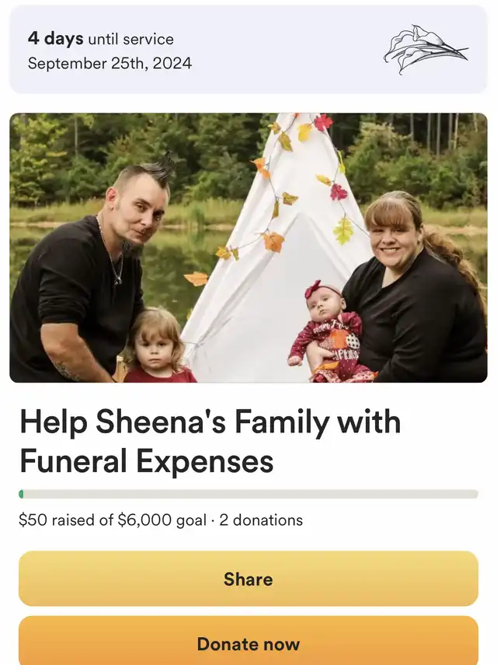Select the 4 days until service text
497x665 pixels.
pyautogui.click(x=101, y=39)
